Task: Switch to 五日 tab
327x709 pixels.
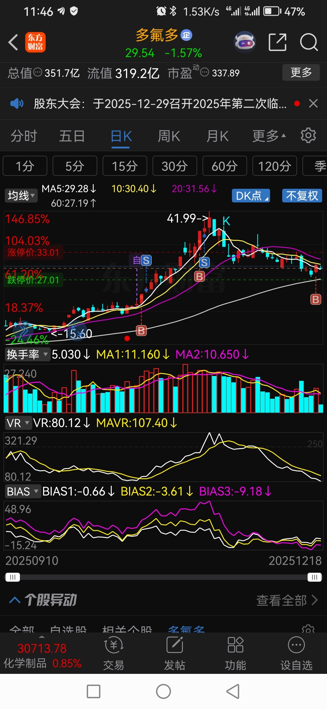Action: click(x=72, y=136)
